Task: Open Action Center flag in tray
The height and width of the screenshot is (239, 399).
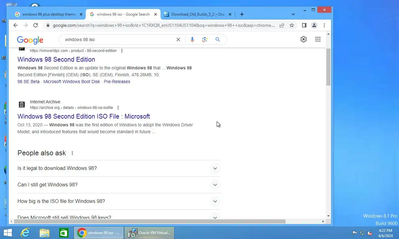Action: [354, 233]
